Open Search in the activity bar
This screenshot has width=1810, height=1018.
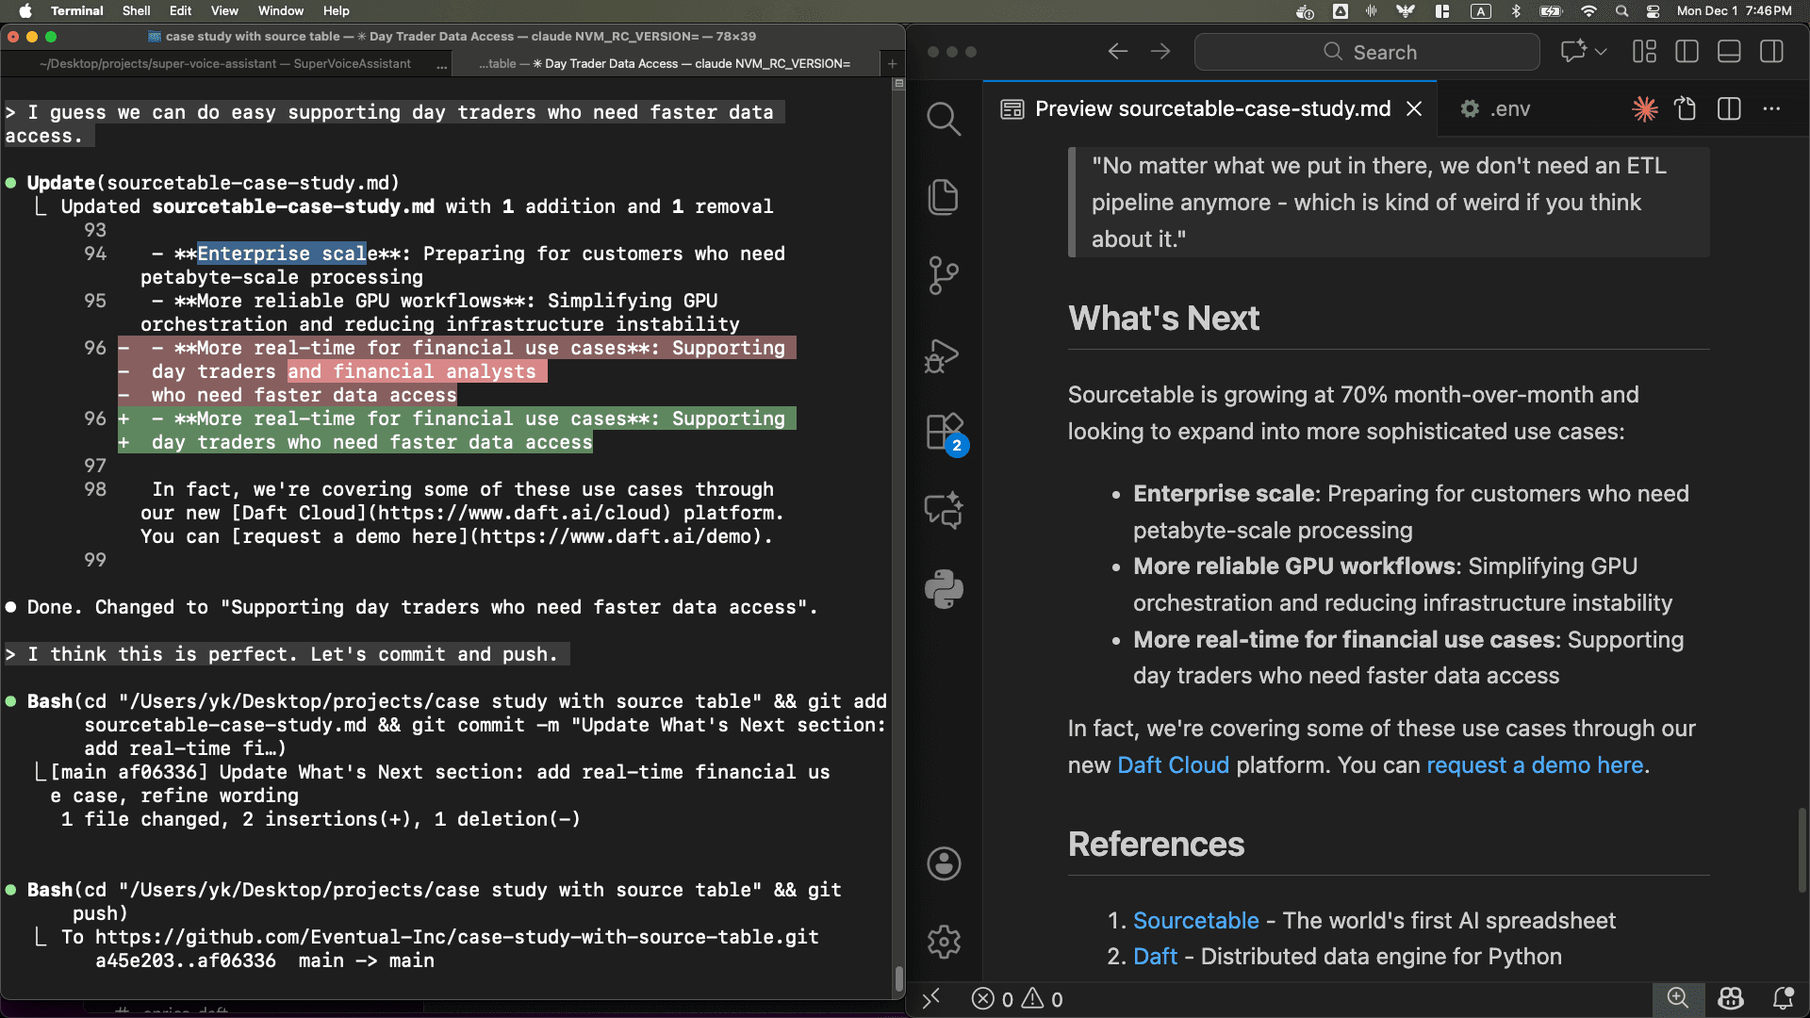[x=944, y=119]
